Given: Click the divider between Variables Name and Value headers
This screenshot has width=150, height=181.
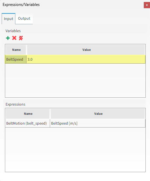Looking at the screenshot, I should (27, 50).
